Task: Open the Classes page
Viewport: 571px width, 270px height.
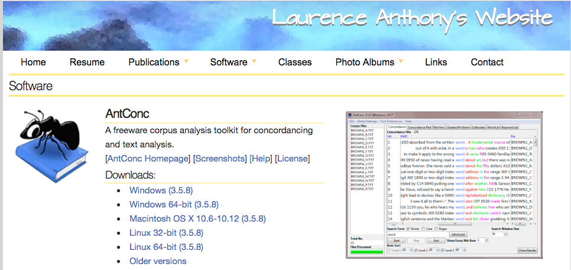Action: (x=295, y=62)
